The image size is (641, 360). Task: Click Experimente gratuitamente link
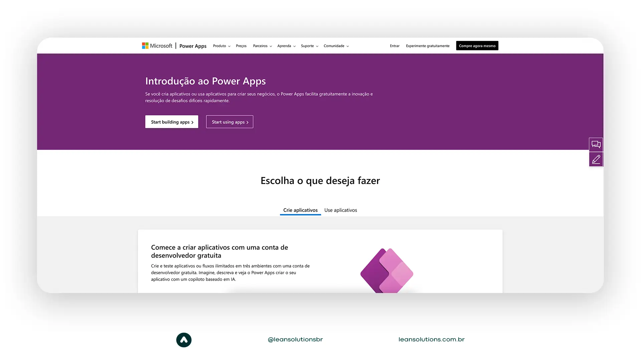(427, 45)
